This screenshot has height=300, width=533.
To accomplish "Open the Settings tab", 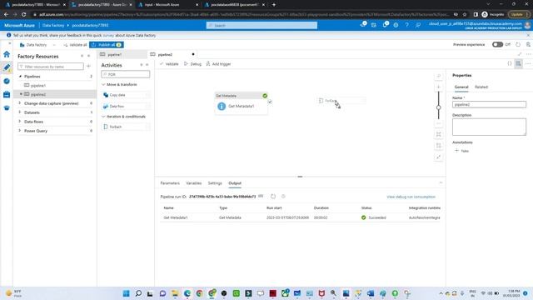I will point(215,183).
